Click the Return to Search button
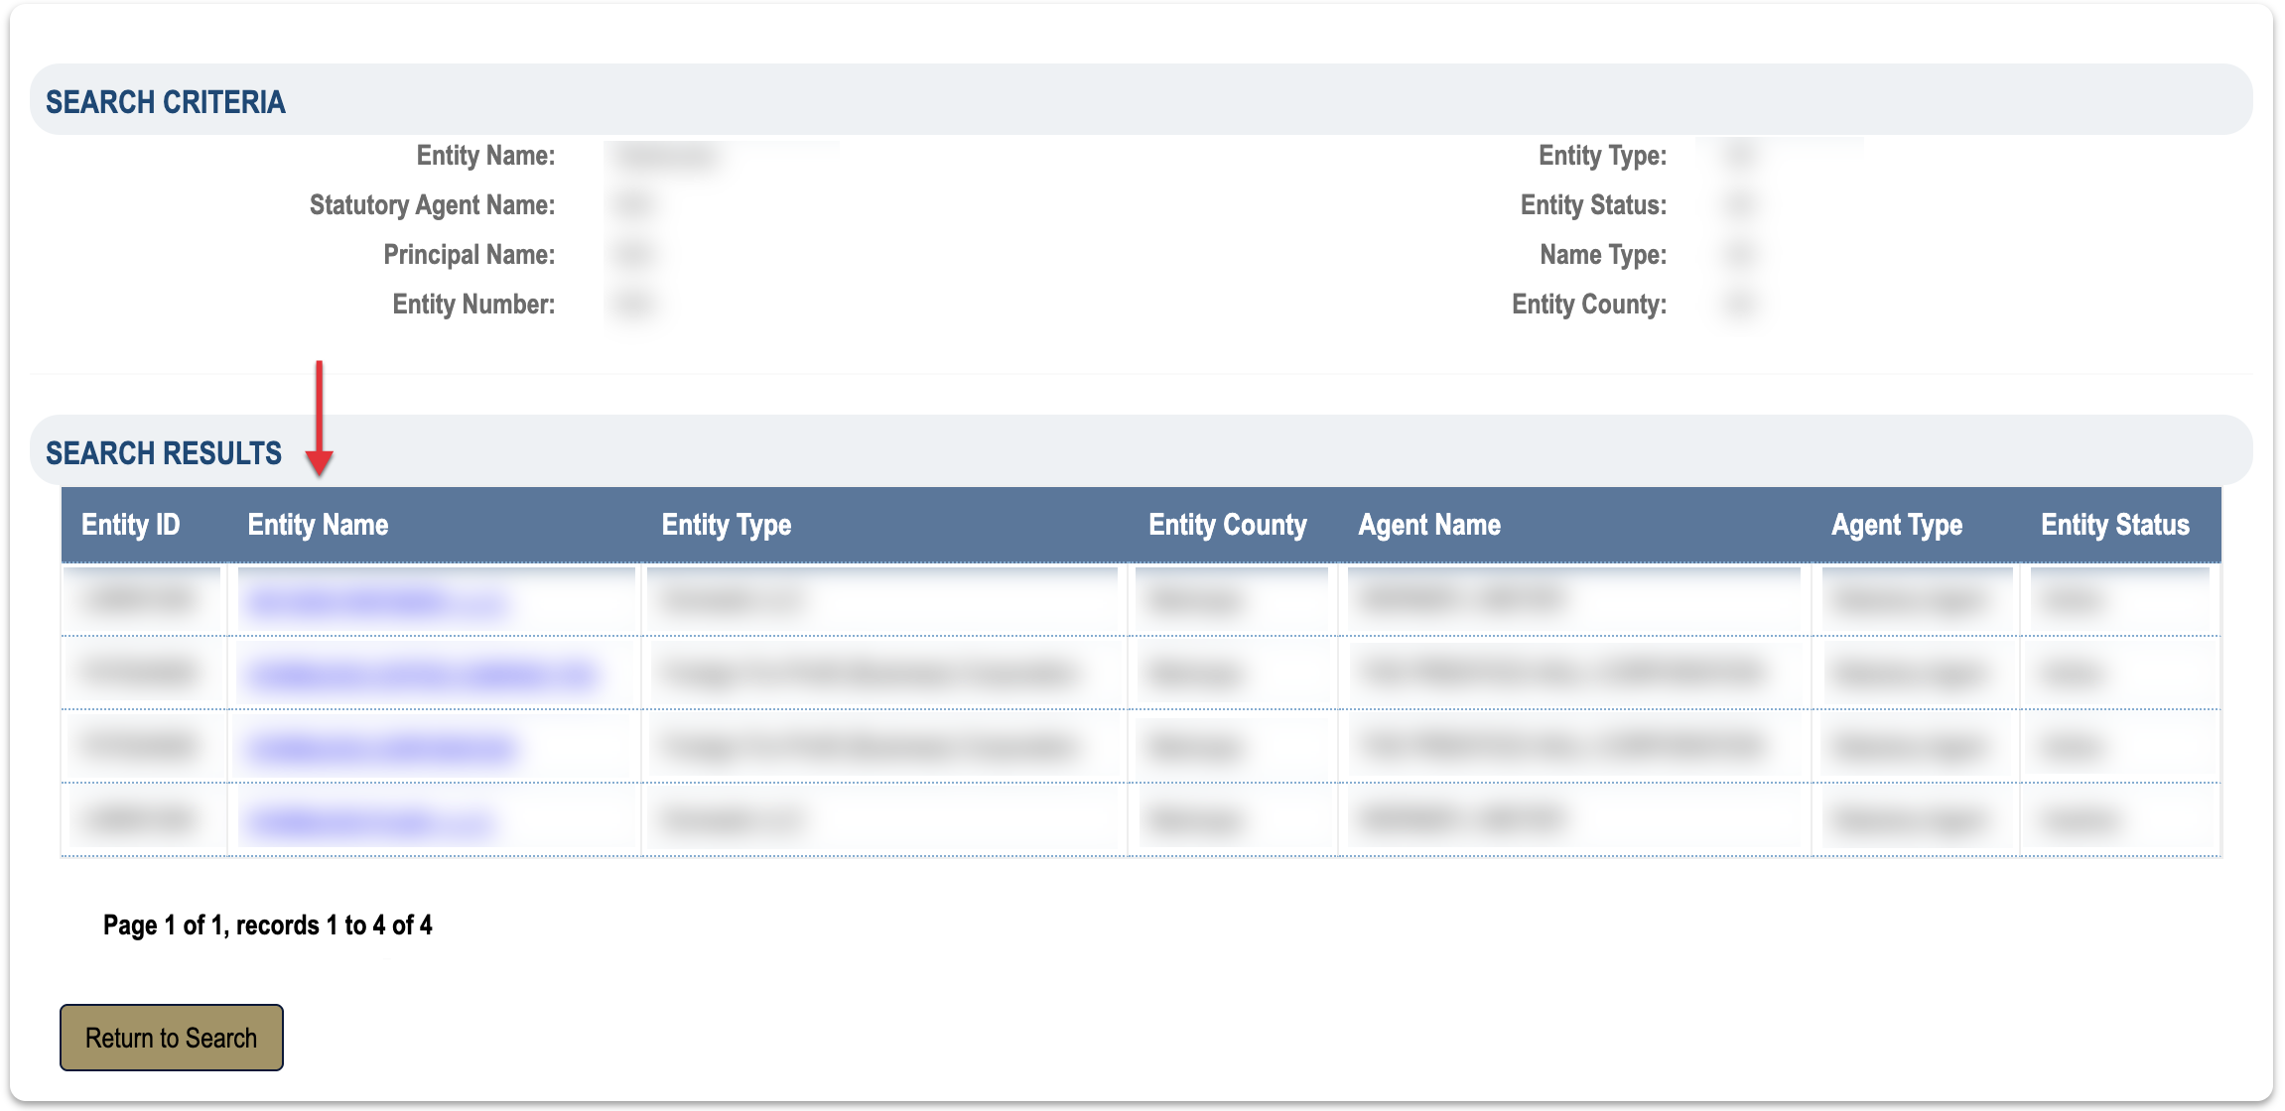 [171, 1038]
